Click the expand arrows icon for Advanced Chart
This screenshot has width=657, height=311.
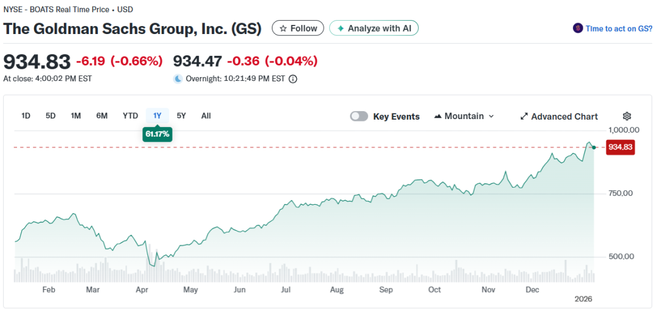tap(524, 117)
